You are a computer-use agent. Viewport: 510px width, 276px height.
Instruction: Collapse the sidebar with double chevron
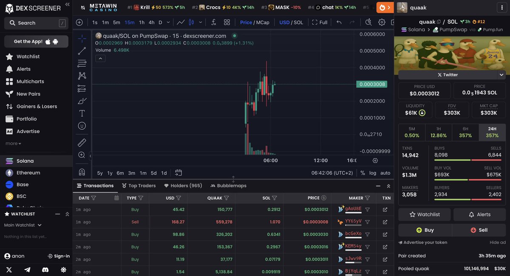tap(67, 5)
